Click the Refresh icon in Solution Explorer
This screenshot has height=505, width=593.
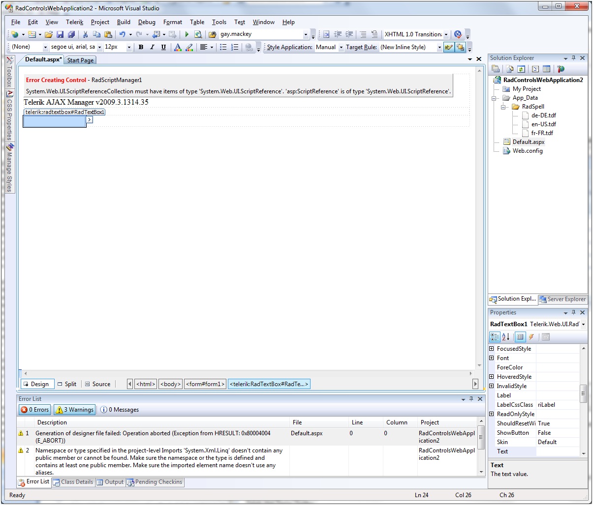coord(521,69)
